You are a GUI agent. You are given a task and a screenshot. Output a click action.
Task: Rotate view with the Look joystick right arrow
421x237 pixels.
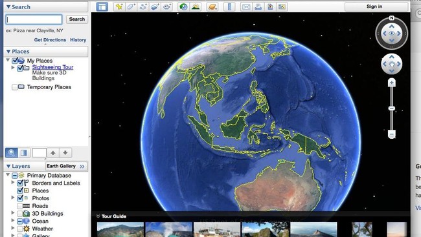pos(399,34)
